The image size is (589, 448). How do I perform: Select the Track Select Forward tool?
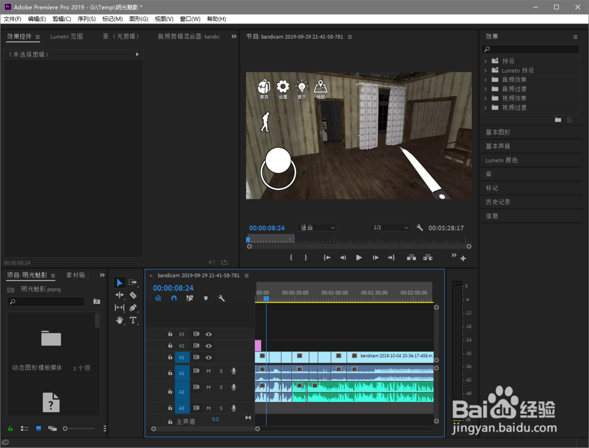[x=133, y=283]
